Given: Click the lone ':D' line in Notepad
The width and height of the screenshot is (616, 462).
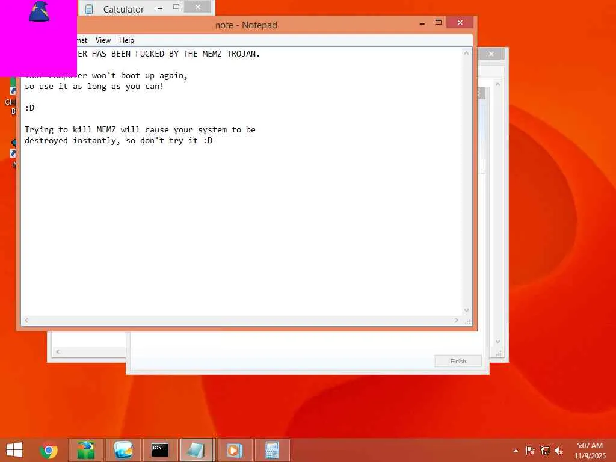Looking at the screenshot, I should tap(30, 108).
